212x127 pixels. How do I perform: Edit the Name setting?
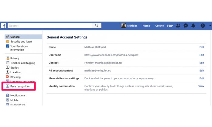202,47
